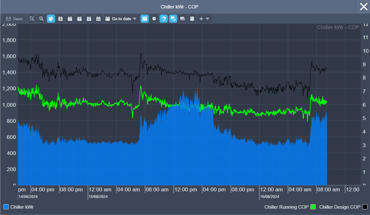Click the highlighted undo-arrow chart button
This screenshot has width=370, height=215.
(173, 19)
